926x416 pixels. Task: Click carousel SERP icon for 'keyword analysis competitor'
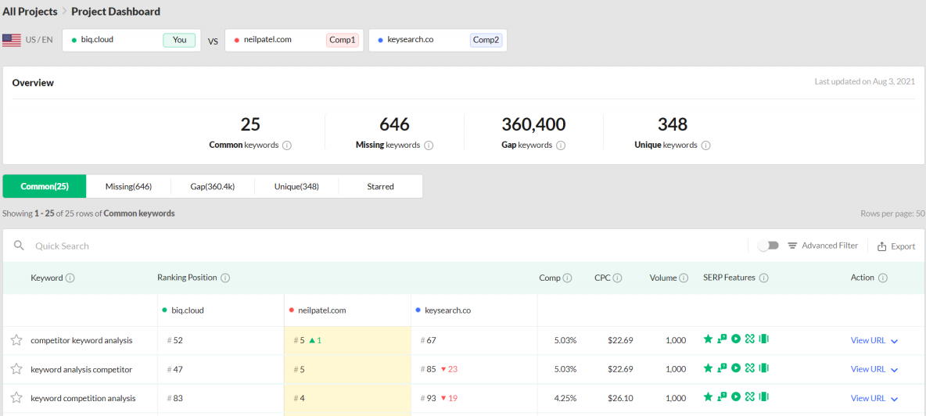[763, 368]
